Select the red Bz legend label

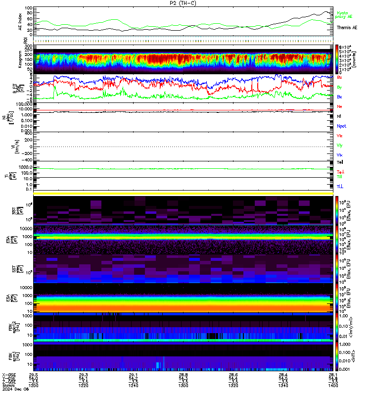(x=339, y=77)
